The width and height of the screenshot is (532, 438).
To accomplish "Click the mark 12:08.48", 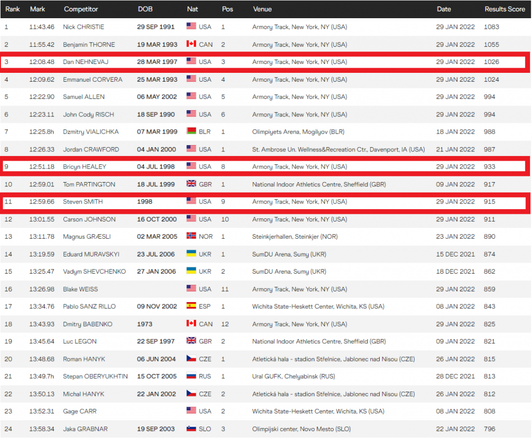I will click(42, 62).
